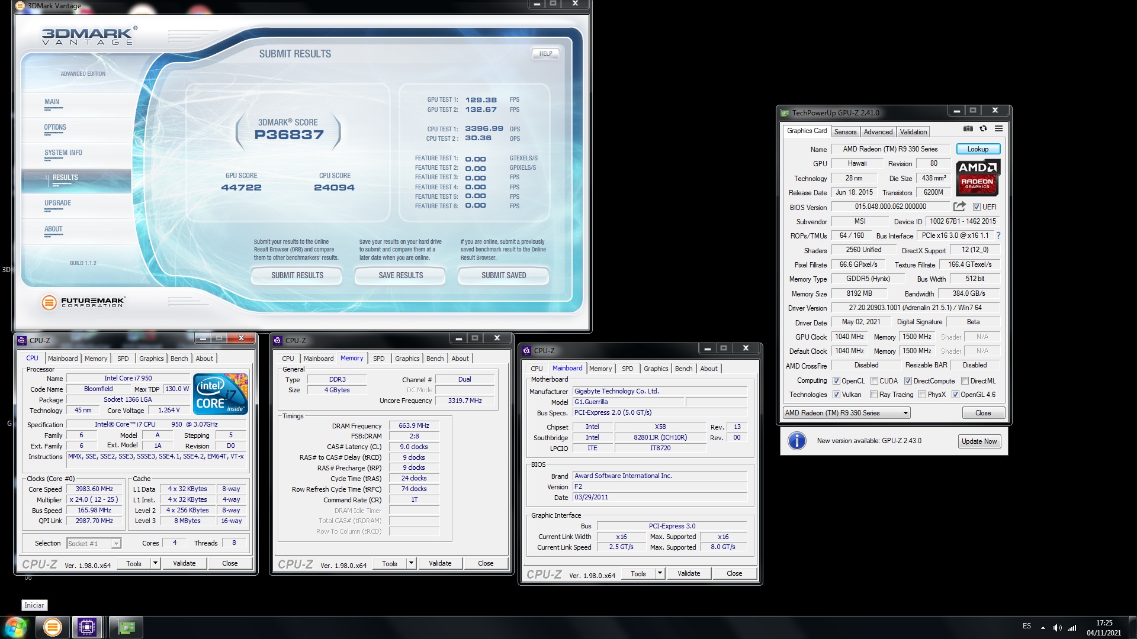Click the GPU name field in GPU-Z
This screenshot has height=639, width=1137.
point(890,149)
